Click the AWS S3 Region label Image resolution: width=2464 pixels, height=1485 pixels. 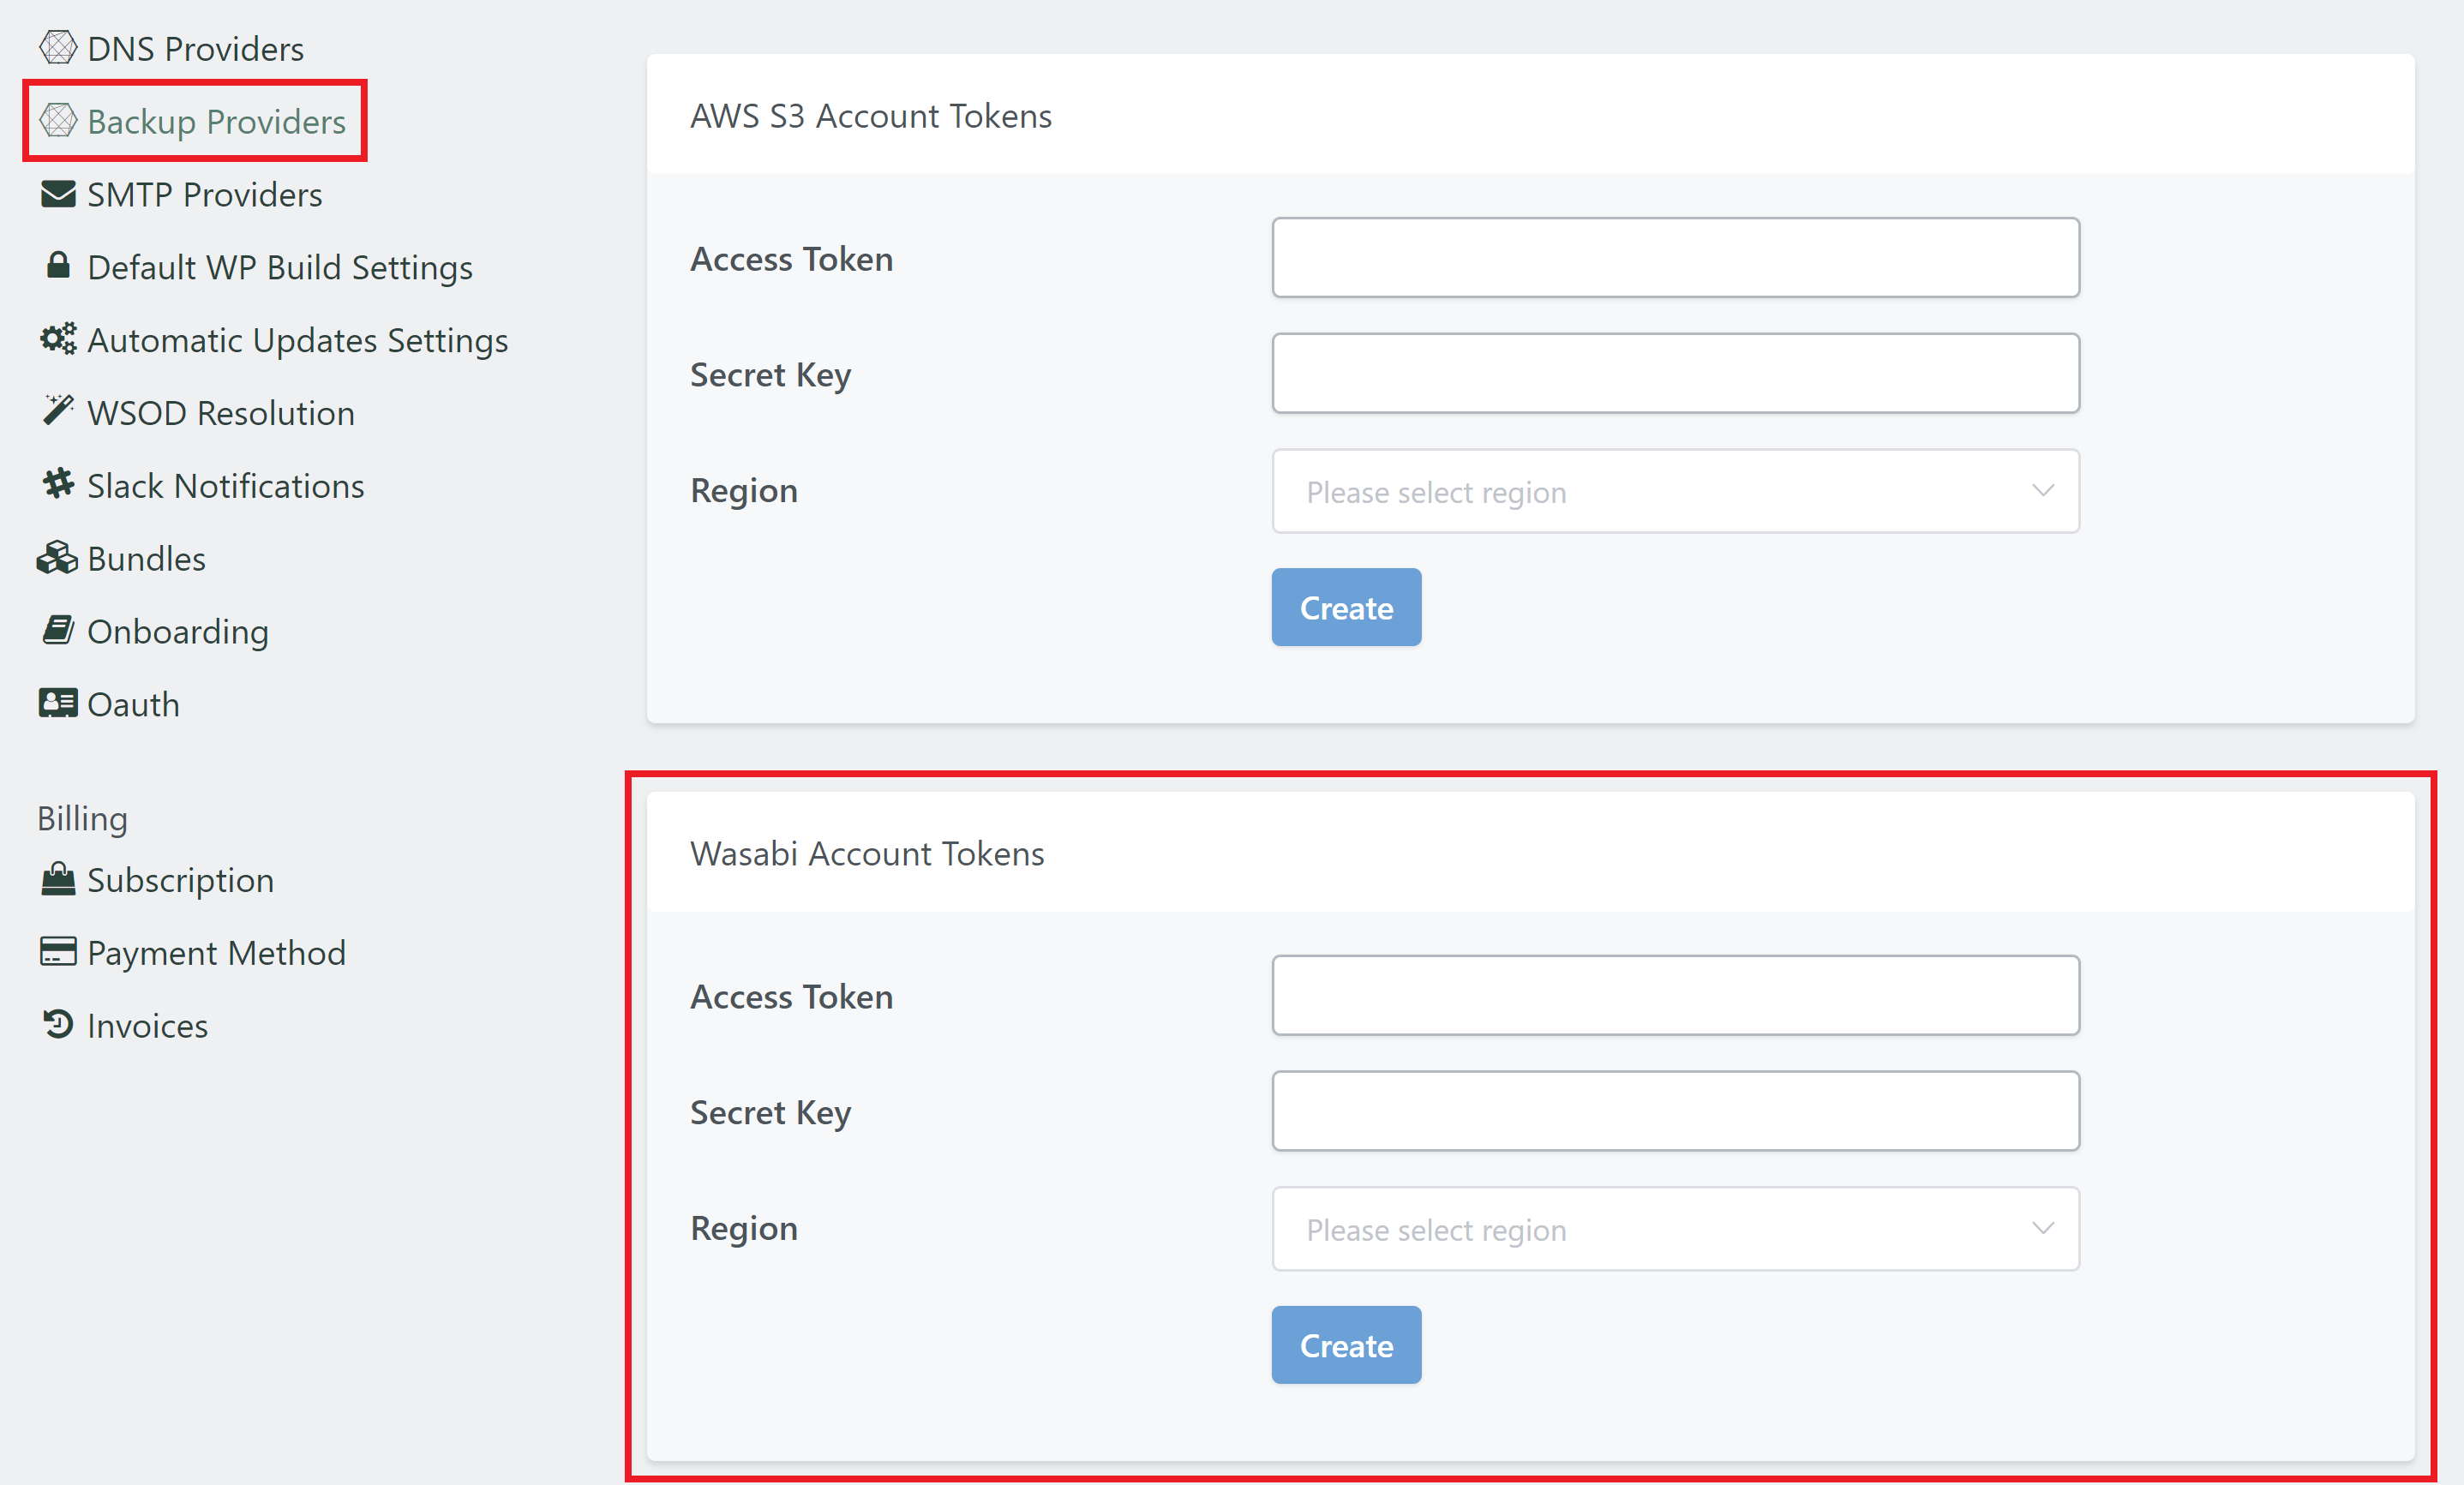(743, 491)
